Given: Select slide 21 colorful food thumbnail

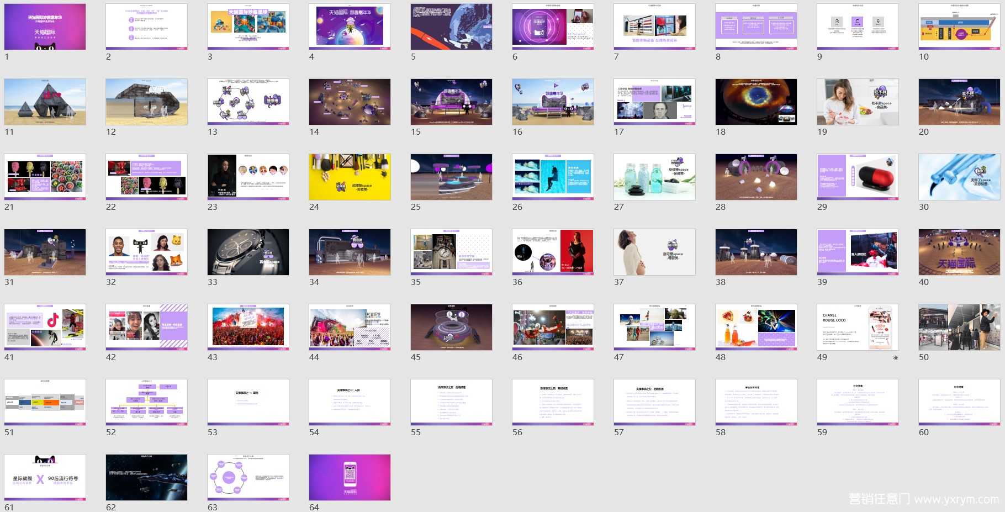Looking at the screenshot, I should pos(45,177).
